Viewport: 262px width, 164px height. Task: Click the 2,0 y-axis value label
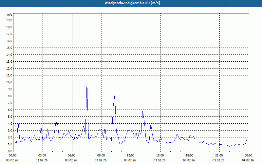click(x=9, y=137)
